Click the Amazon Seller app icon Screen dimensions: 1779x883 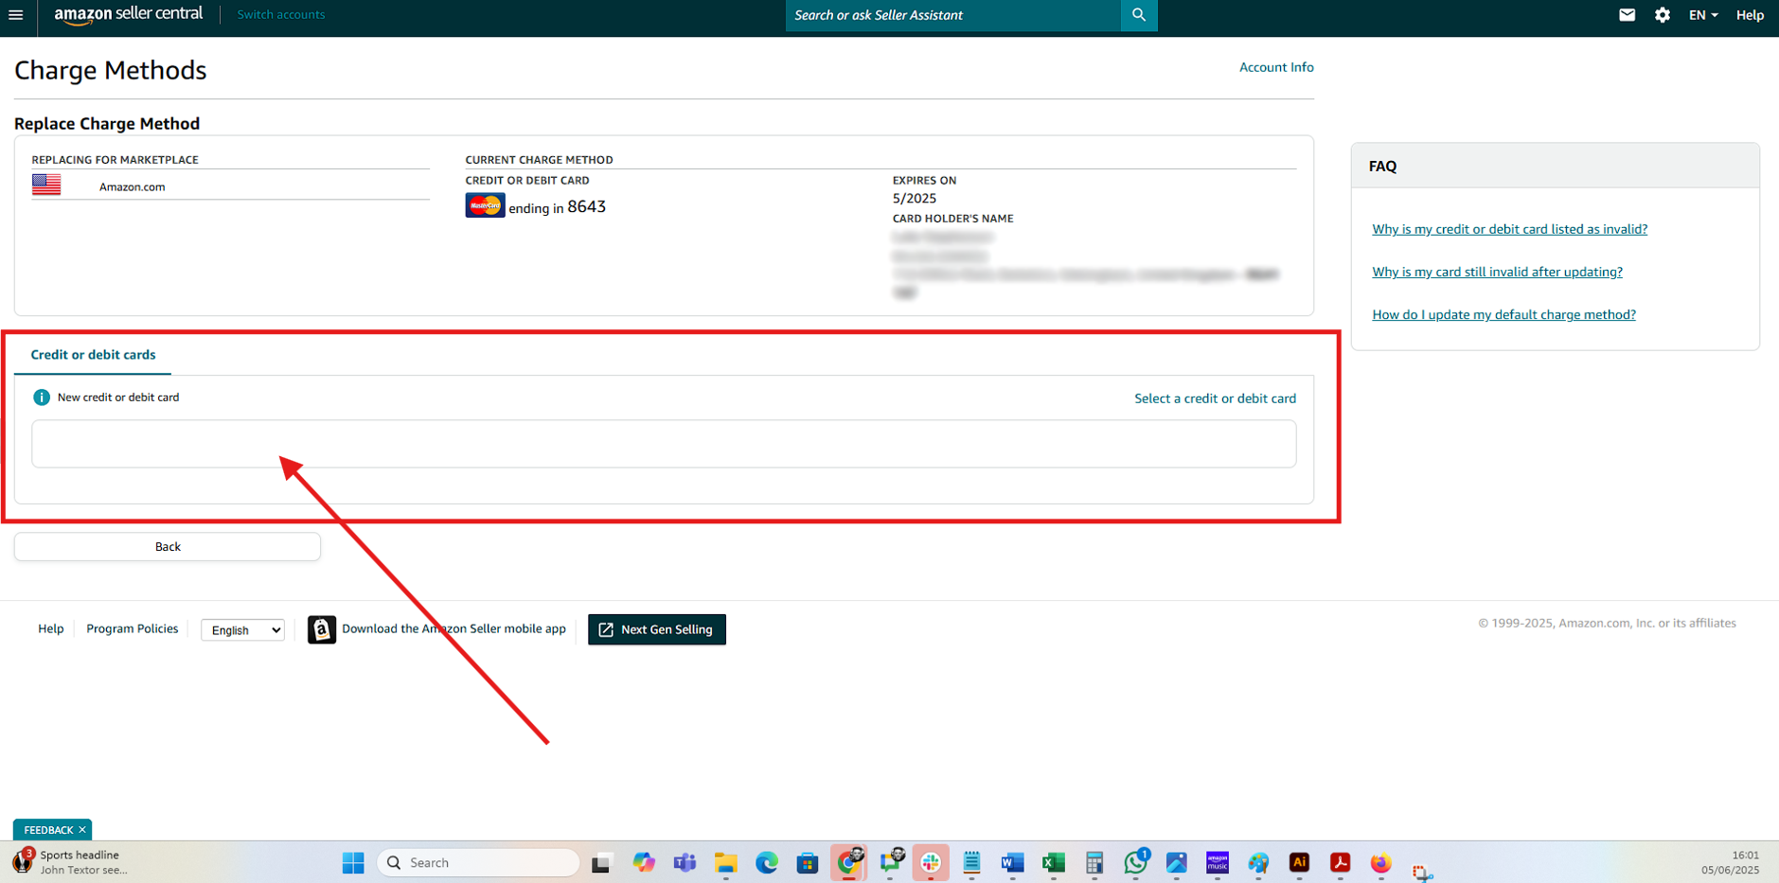[x=322, y=629]
